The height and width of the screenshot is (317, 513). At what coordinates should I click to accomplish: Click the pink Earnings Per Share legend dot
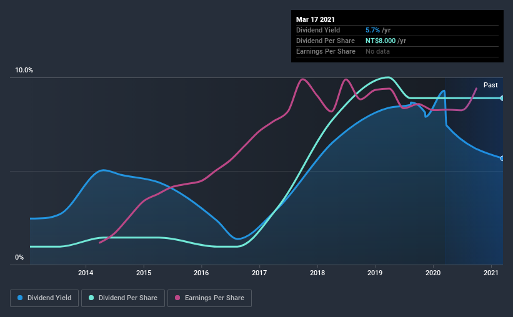pyautogui.click(x=177, y=298)
